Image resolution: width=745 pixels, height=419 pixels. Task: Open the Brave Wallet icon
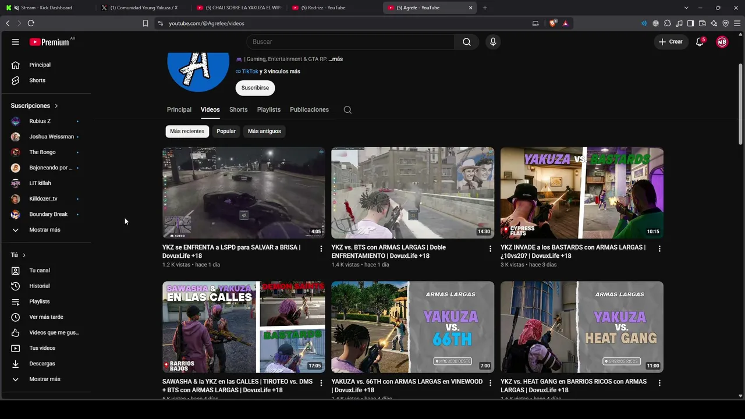[702, 23]
